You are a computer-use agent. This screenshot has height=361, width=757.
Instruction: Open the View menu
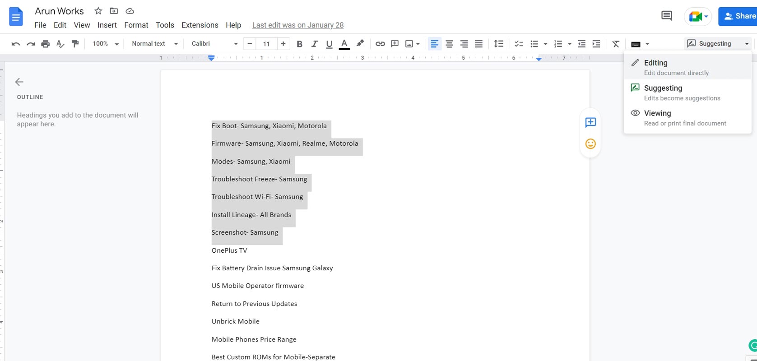point(82,25)
